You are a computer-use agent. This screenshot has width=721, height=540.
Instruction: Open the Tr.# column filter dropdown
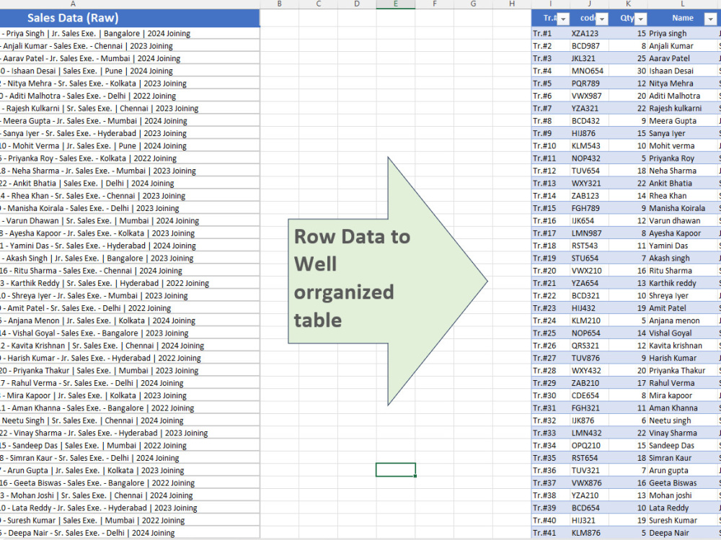tap(563, 19)
